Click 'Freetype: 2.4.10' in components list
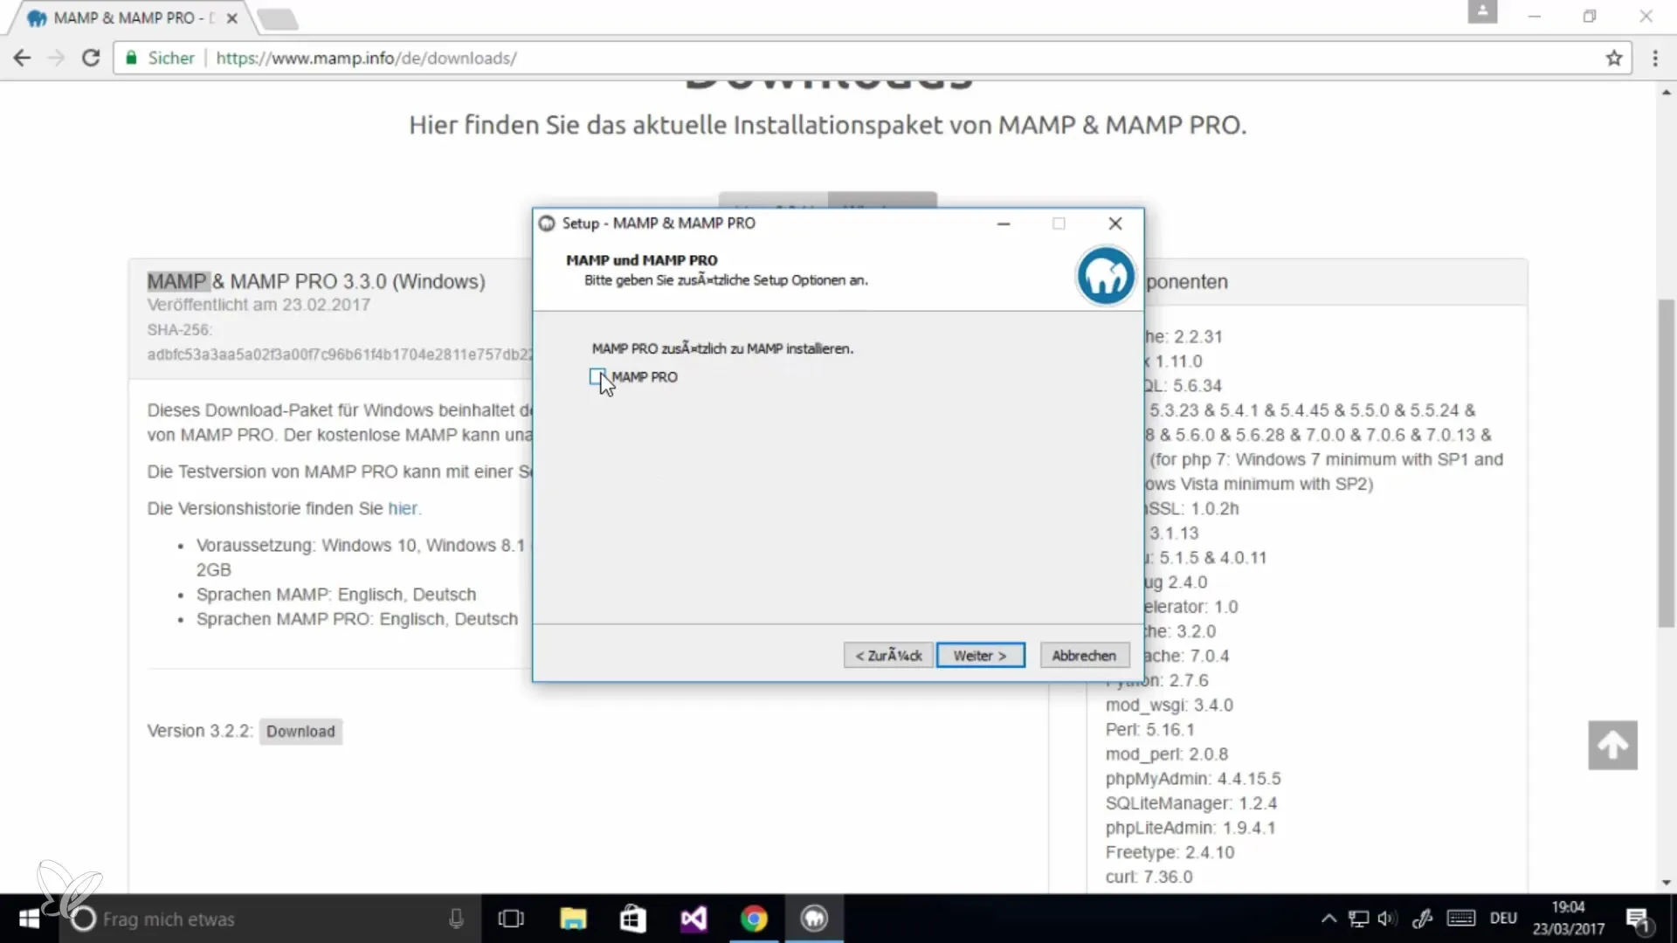Viewport: 1677px width, 943px height. [1170, 852]
